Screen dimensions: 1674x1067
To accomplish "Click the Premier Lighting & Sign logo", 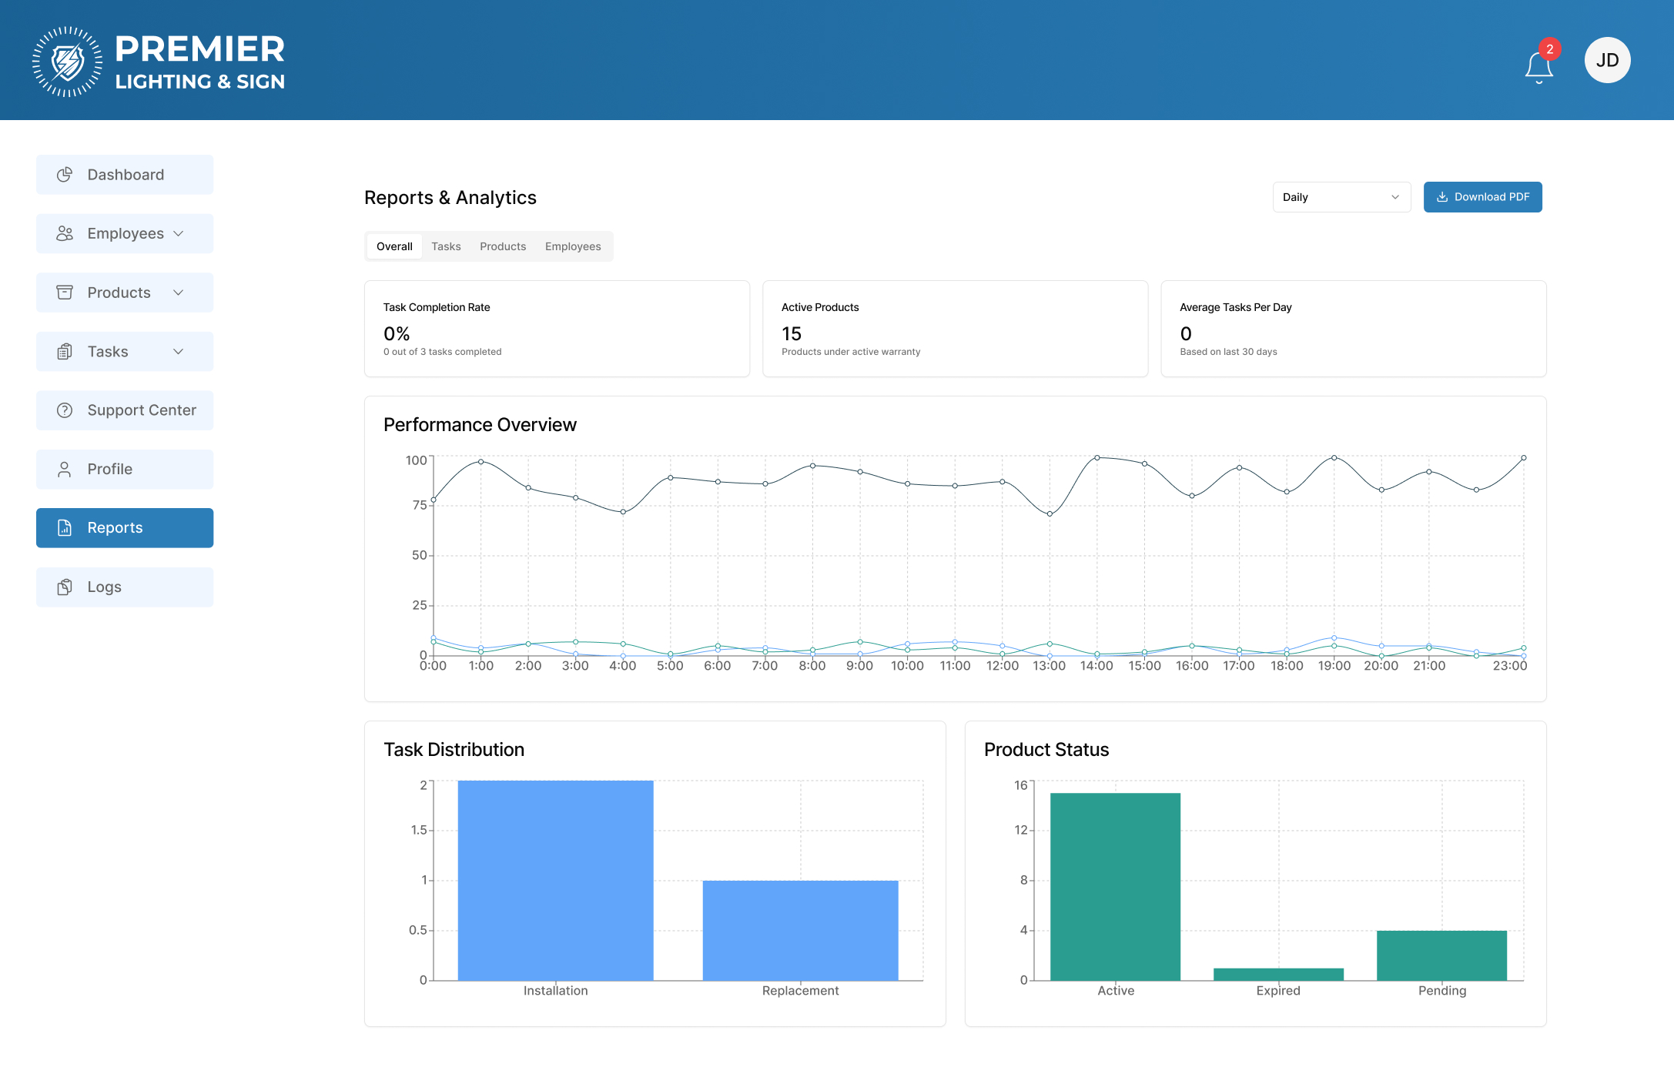I will [x=159, y=62].
